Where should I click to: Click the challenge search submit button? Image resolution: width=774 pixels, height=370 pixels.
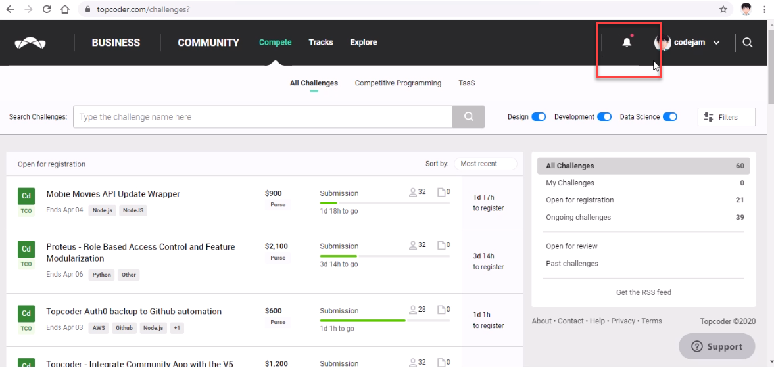pyautogui.click(x=468, y=117)
